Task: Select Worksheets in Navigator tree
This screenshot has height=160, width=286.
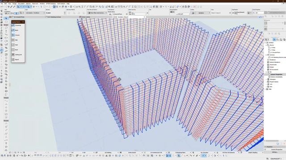Action: (272, 64)
